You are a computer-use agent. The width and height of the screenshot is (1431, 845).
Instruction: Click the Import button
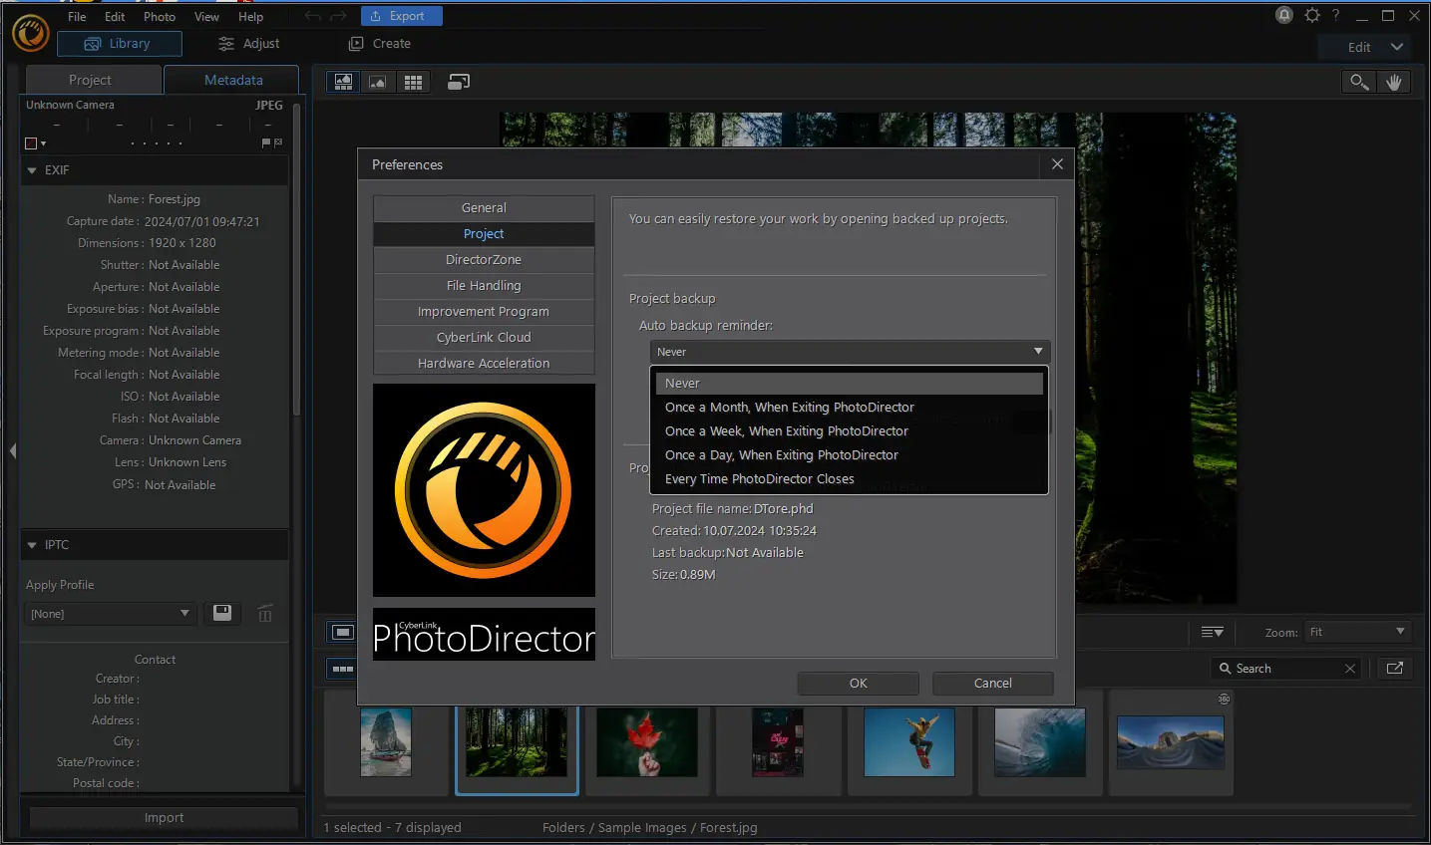[163, 817]
